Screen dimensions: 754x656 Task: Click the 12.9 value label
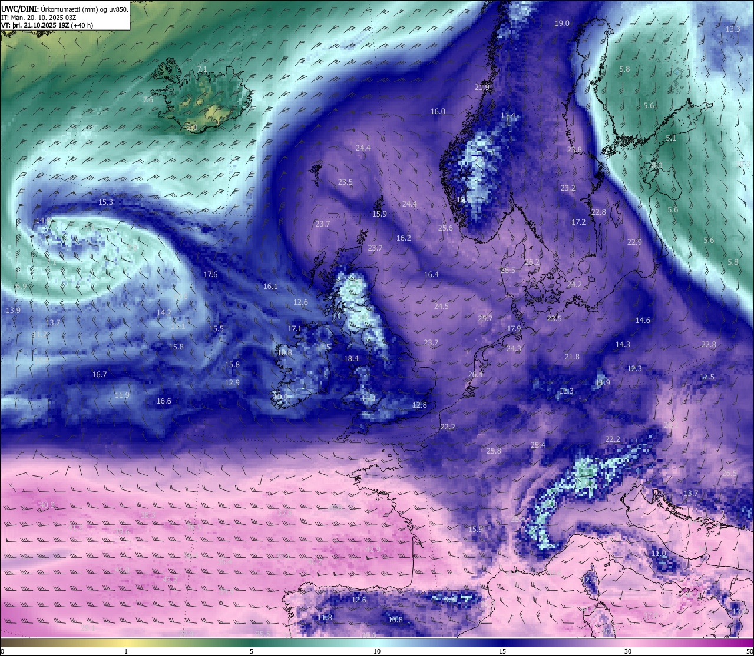click(x=232, y=383)
